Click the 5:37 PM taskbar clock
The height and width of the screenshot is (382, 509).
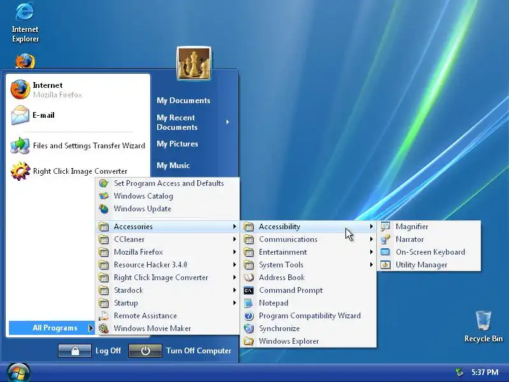(485, 372)
